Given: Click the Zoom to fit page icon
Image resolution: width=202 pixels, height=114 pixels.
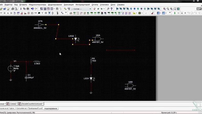Looking at the screenshot, I should pyautogui.click(x=175, y=9).
